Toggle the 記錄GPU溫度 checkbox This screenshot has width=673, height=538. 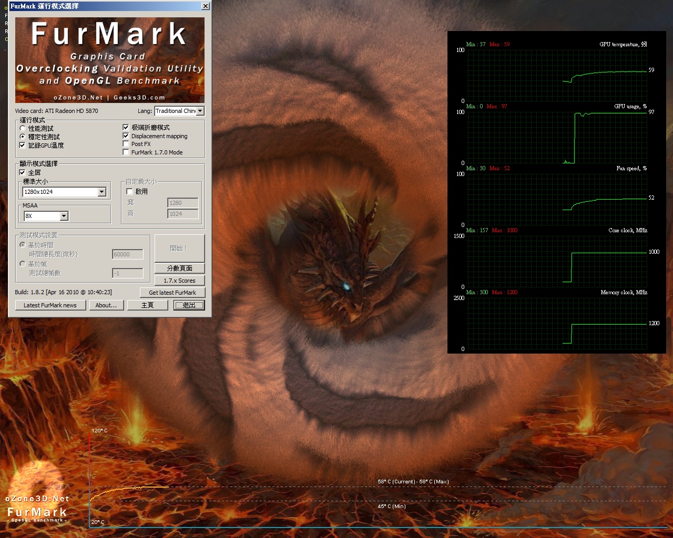[x=23, y=145]
